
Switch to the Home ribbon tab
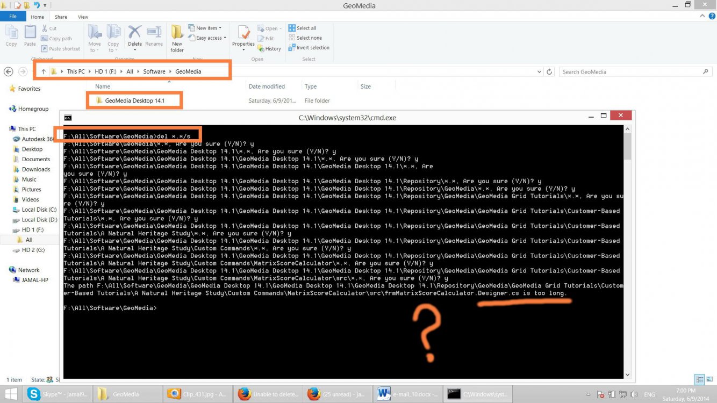pos(37,17)
